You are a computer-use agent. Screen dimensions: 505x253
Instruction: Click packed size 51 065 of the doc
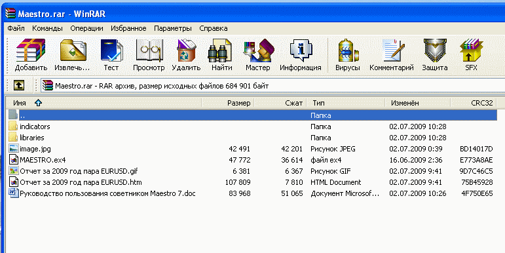coord(291,194)
